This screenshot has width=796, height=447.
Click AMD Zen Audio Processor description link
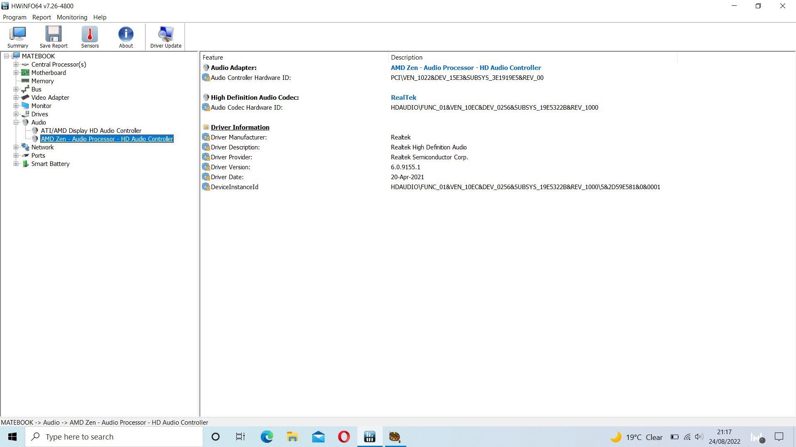[x=466, y=67]
